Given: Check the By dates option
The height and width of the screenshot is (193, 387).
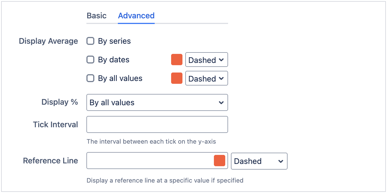Looking at the screenshot, I should point(90,60).
